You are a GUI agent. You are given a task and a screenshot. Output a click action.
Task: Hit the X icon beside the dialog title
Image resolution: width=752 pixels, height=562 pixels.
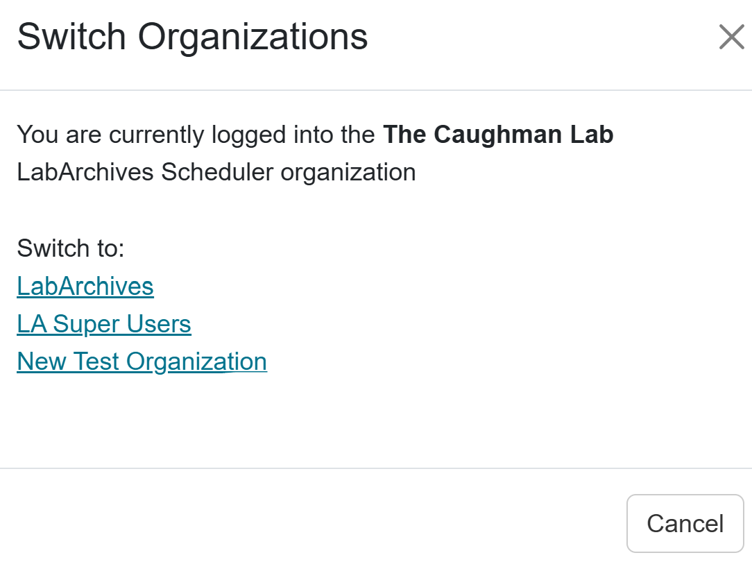coord(731,37)
